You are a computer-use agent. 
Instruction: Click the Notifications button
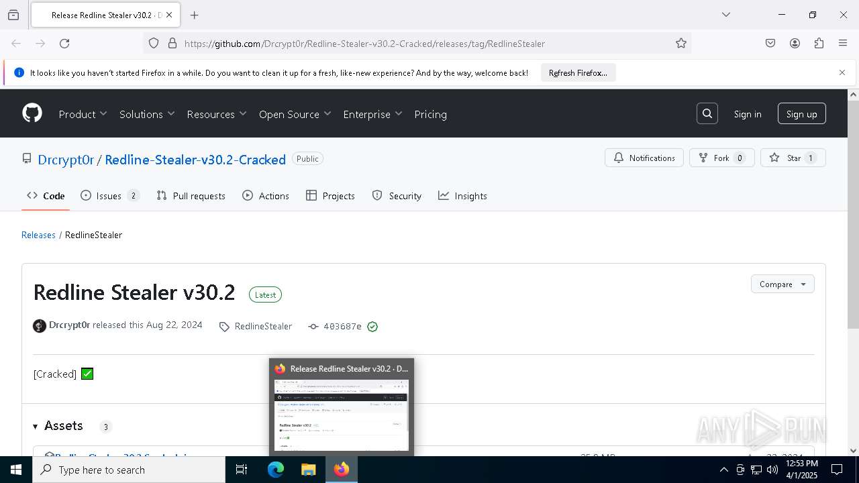644,158
